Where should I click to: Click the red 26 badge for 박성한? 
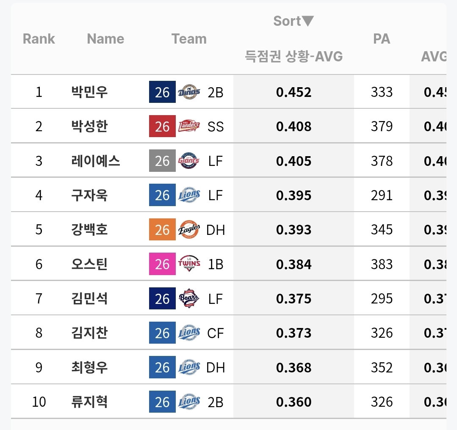coord(162,126)
